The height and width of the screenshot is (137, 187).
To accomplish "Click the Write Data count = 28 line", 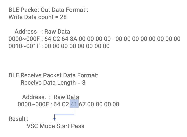I will point(38,17).
